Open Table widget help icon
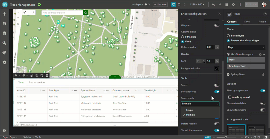Image resolution: width=270 pixels, height=139 pixels. click(x=265, y=14)
